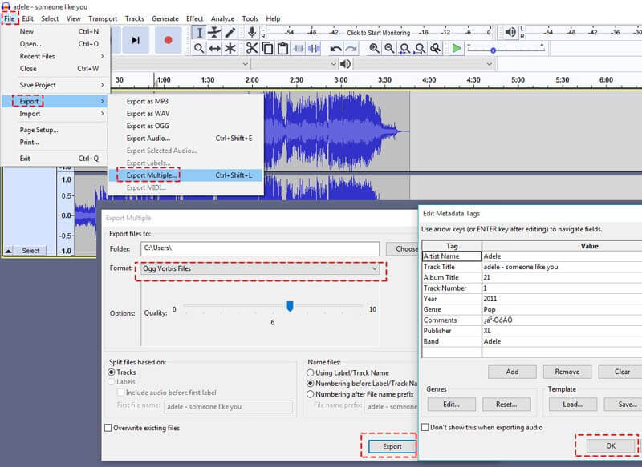Open the Format dropdown showing Ogg Vorbis Files
The image size is (642, 467).
tap(260, 269)
